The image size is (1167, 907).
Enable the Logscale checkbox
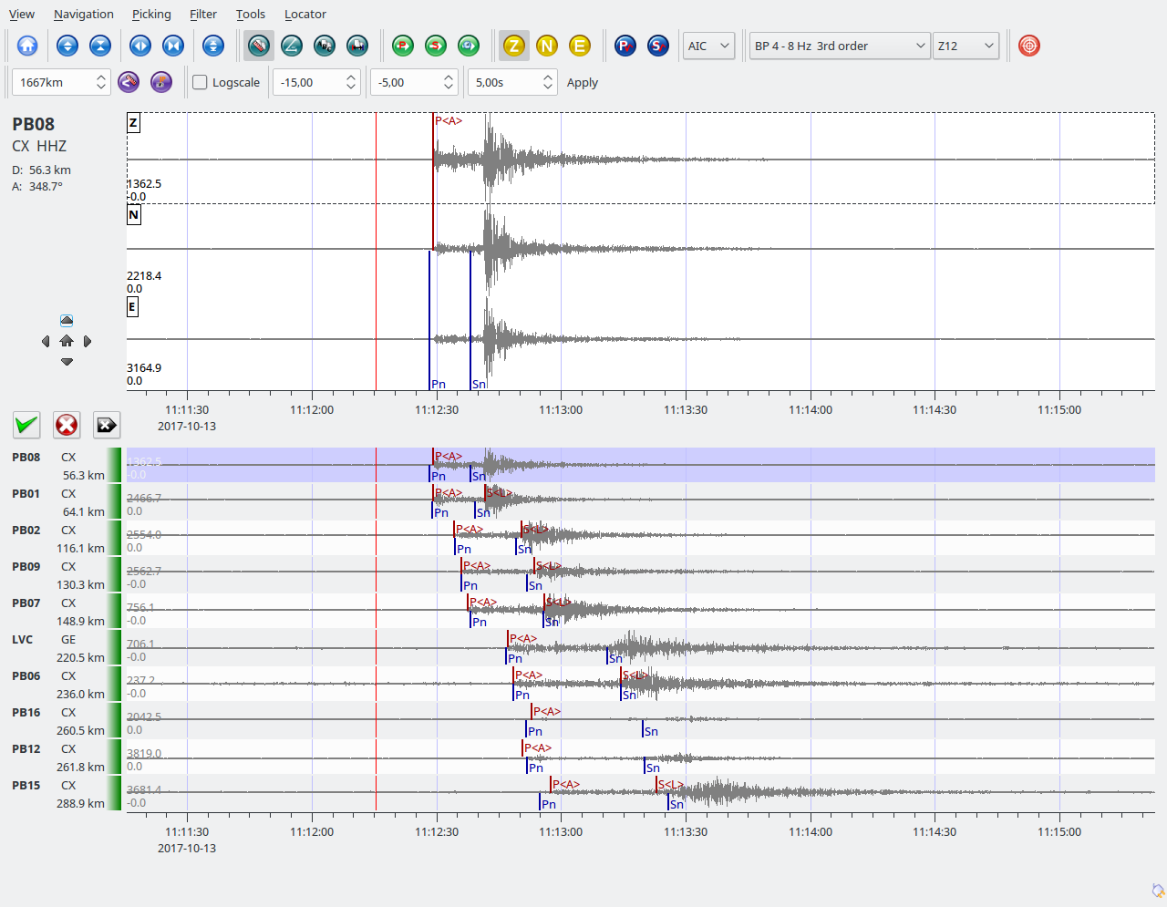coord(201,83)
